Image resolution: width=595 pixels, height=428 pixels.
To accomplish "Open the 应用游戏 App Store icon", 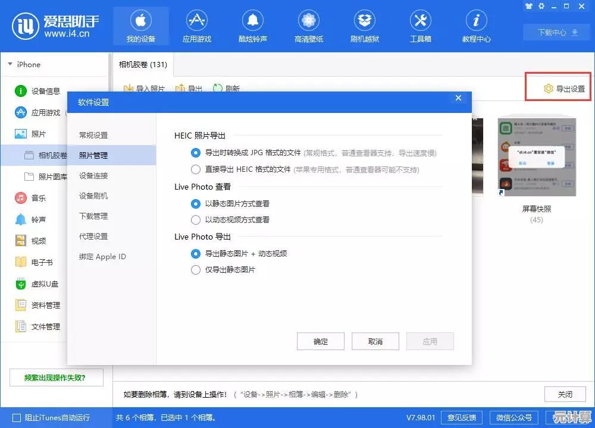I will [x=197, y=21].
